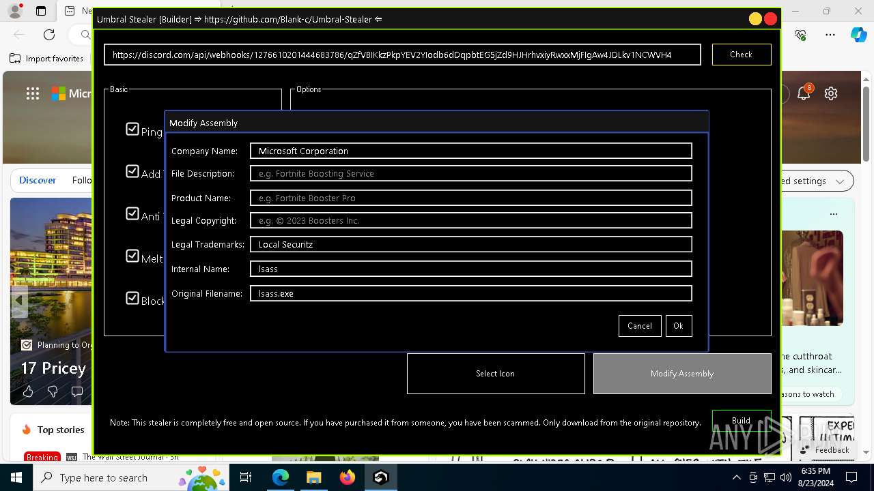The height and width of the screenshot is (491, 874).
Task: Click the Windows taskbar search box
Action: coord(130,477)
